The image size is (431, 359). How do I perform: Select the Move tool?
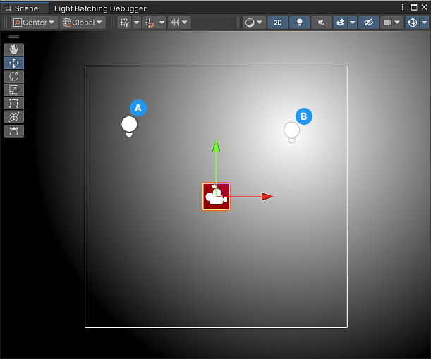[13, 63]
